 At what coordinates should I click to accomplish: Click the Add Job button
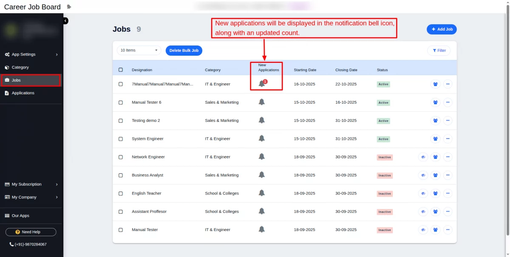442,29
